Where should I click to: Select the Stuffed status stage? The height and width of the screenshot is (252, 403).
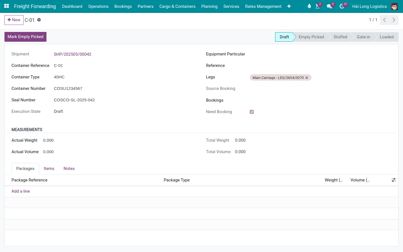tap(340, 37)
